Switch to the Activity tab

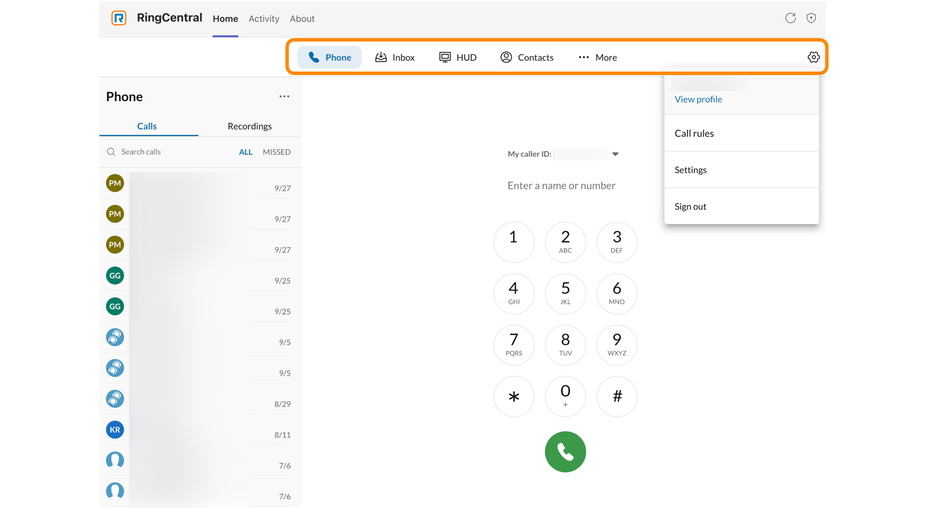click(264, 18)
